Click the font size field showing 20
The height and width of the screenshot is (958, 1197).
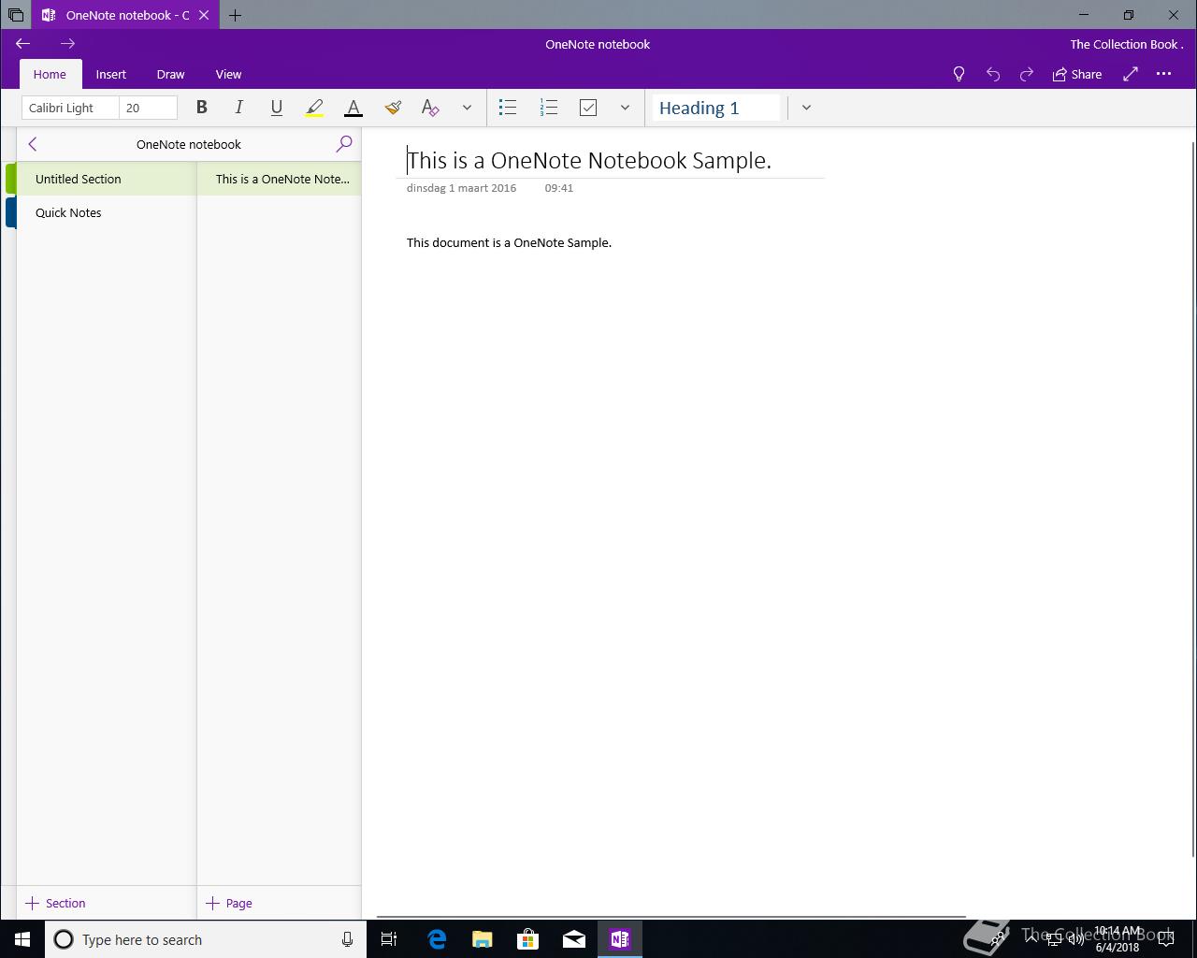tap(148, 108)
